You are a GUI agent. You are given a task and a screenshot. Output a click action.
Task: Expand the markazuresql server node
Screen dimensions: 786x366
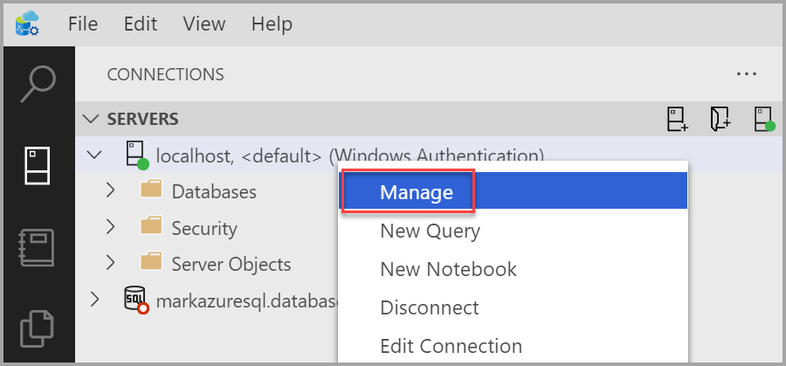coord(94,300)
